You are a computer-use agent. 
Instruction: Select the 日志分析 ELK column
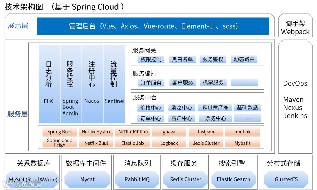point(49,84)
